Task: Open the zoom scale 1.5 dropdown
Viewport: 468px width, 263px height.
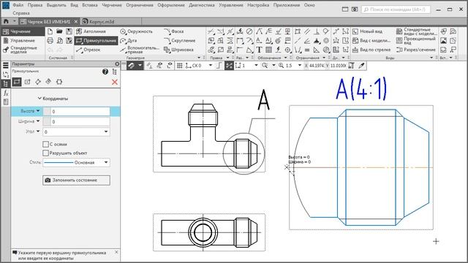Action: point(300,65)
